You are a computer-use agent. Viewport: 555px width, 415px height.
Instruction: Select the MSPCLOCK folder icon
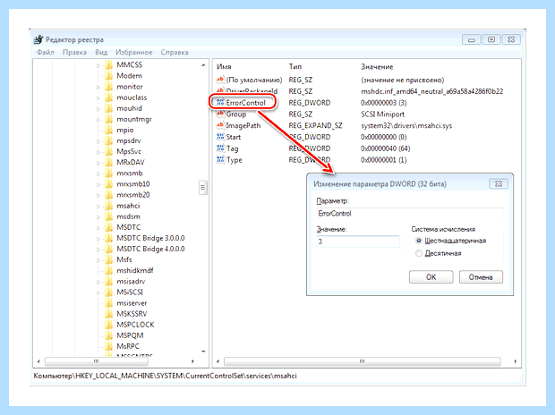coord(109,325)
